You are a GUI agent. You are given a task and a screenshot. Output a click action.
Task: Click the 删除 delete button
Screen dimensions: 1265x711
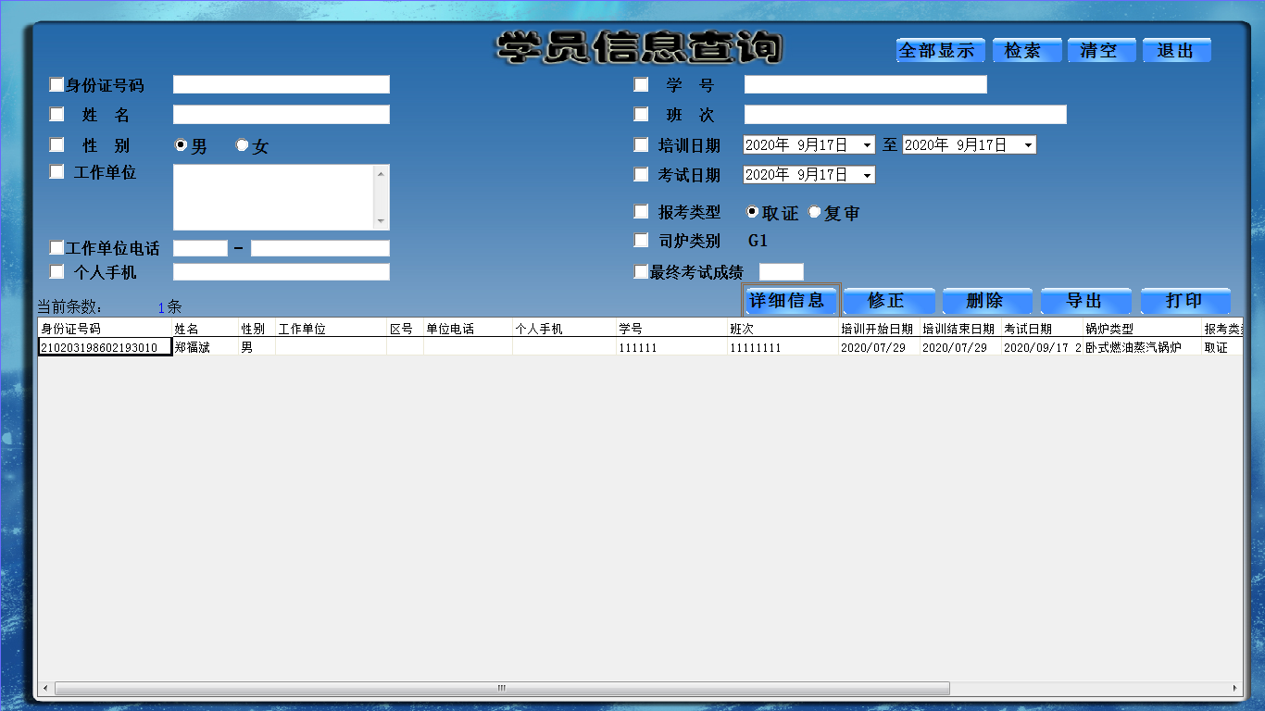pos(986,301)
